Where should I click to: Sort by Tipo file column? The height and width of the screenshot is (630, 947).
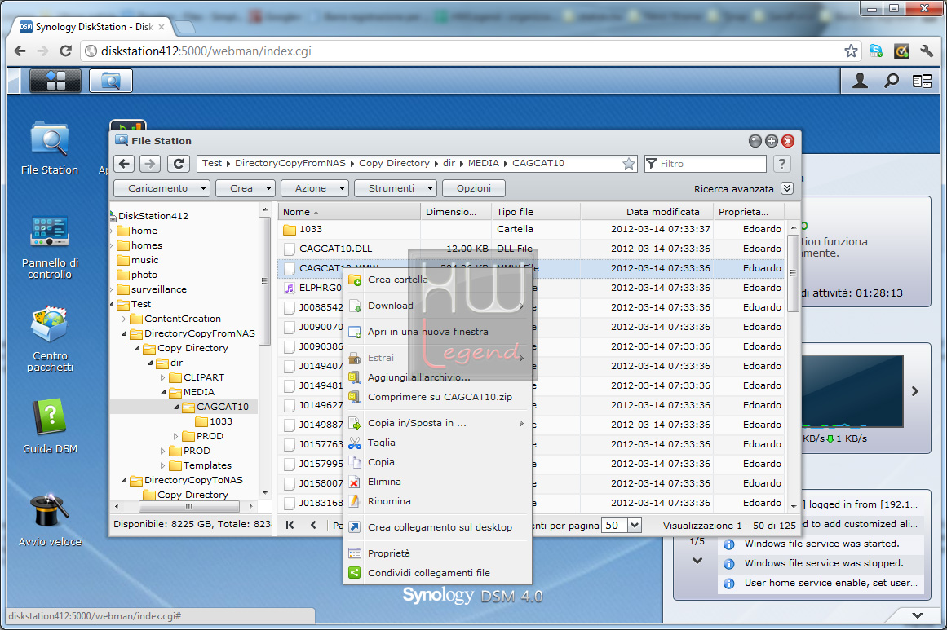(537, 212)
